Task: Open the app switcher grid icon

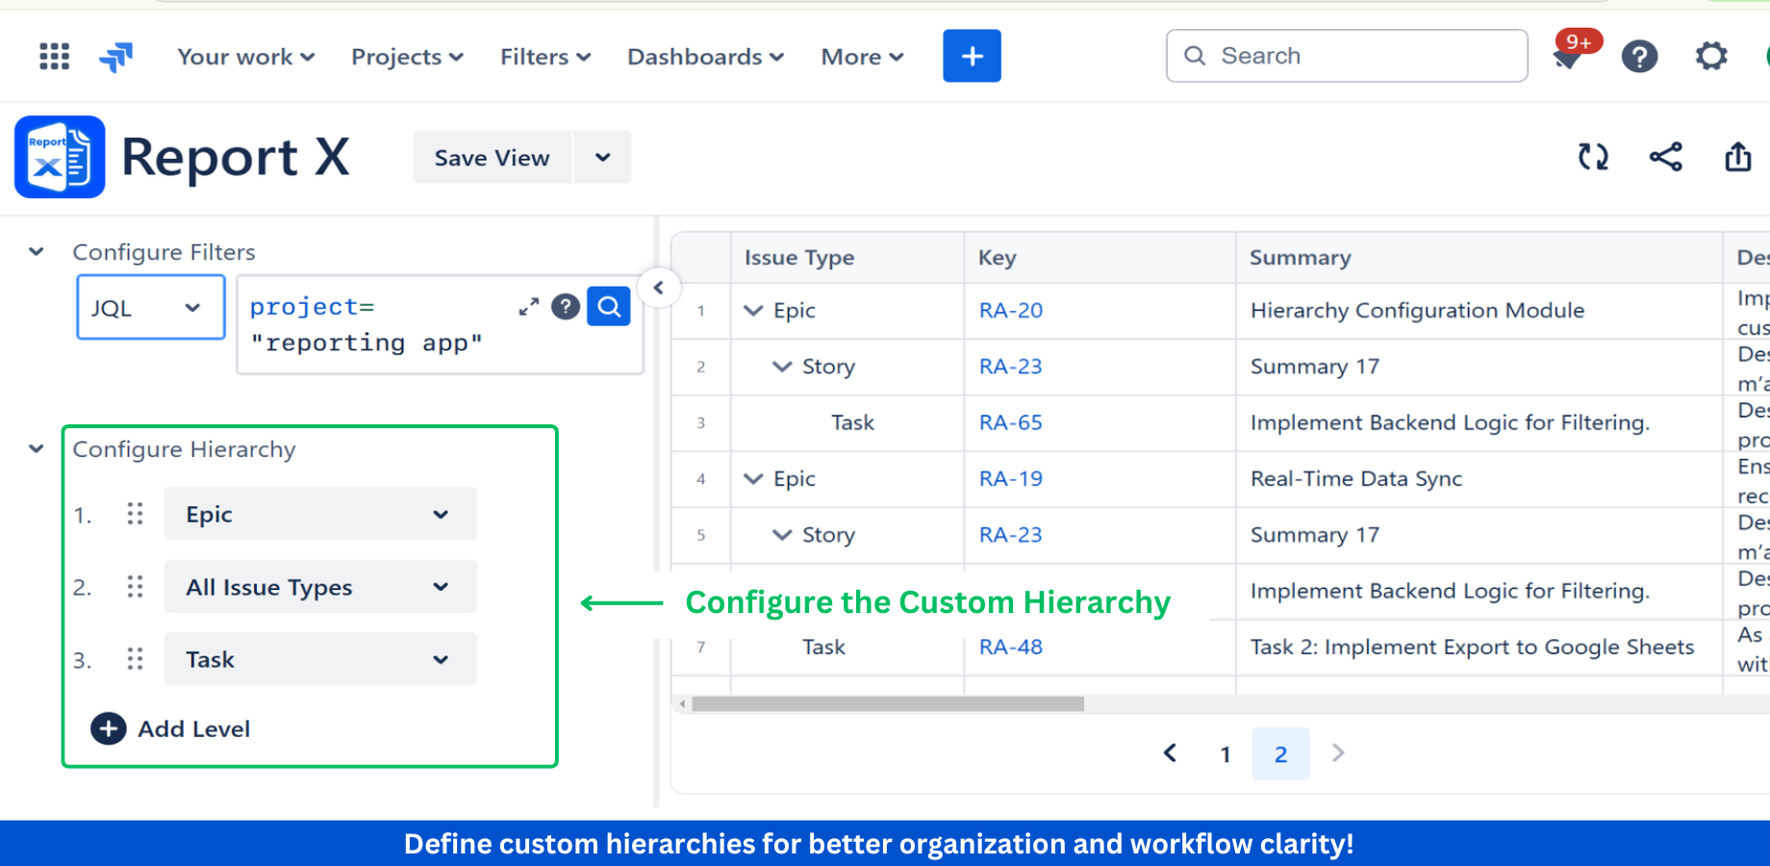Action: tap(54, 57)
